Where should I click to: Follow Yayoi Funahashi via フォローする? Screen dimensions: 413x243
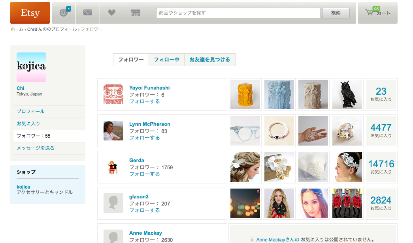(x=145, y=101)
